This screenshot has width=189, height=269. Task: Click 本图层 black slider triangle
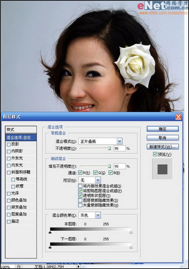50,232
